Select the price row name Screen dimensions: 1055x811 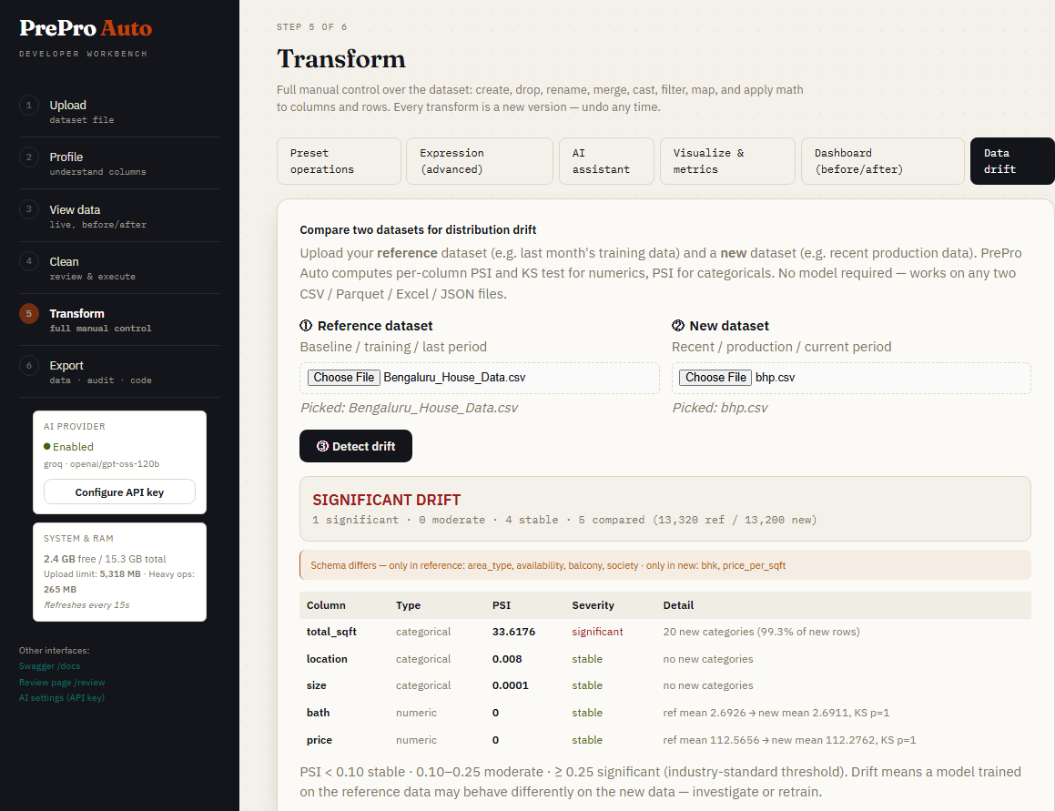320,740
